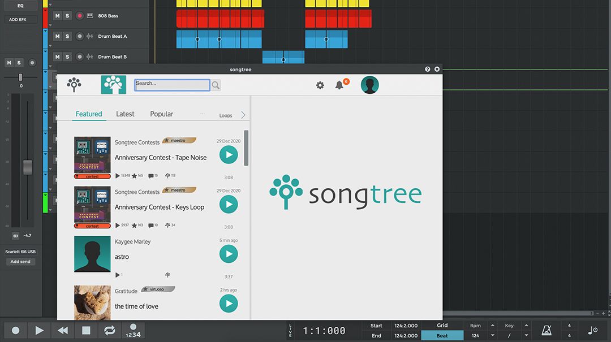Solo the 808 Bass track
Viewport: 611px width, 342px height.
click(67, 16)
